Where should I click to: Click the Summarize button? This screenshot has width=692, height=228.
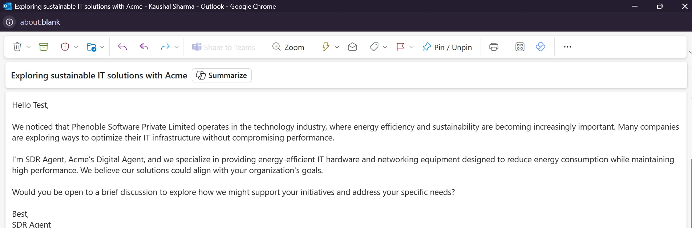click(222, 75)
